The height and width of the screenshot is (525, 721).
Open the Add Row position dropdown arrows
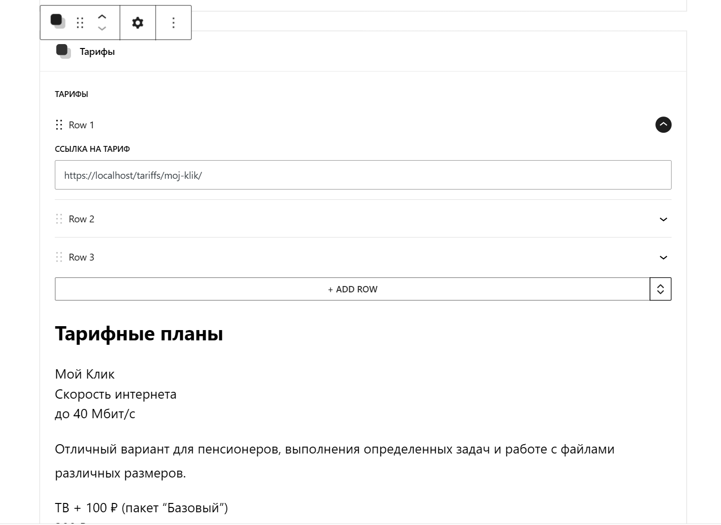click(660, 289)
